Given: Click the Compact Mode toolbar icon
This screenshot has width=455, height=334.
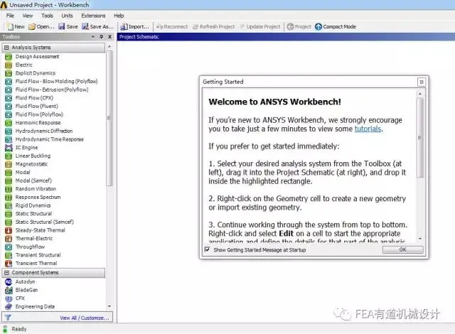Looking at the screenshot, I should pyautogui.click(x=318, y=27).
